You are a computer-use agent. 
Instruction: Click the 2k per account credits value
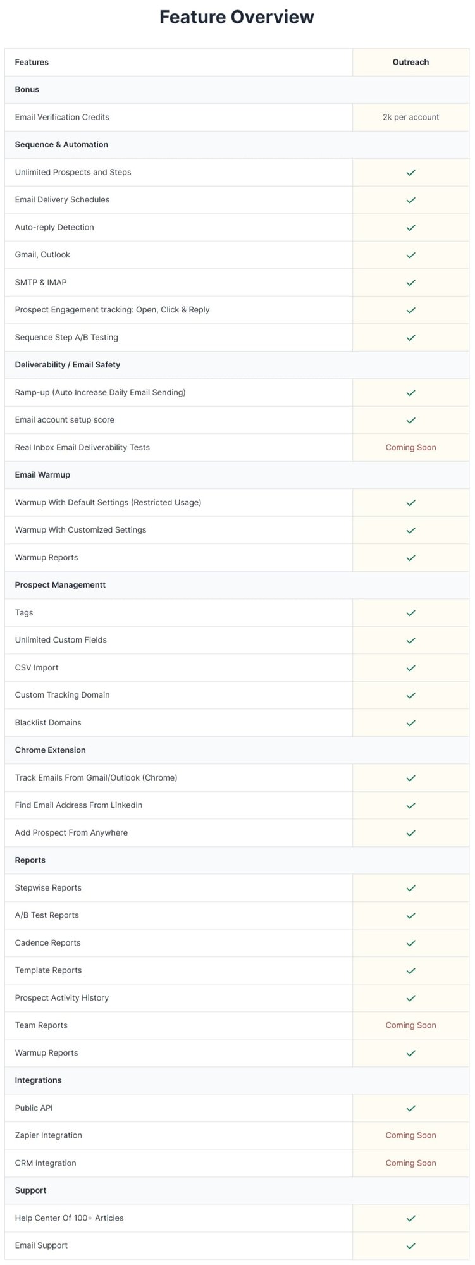coord(410,117)
